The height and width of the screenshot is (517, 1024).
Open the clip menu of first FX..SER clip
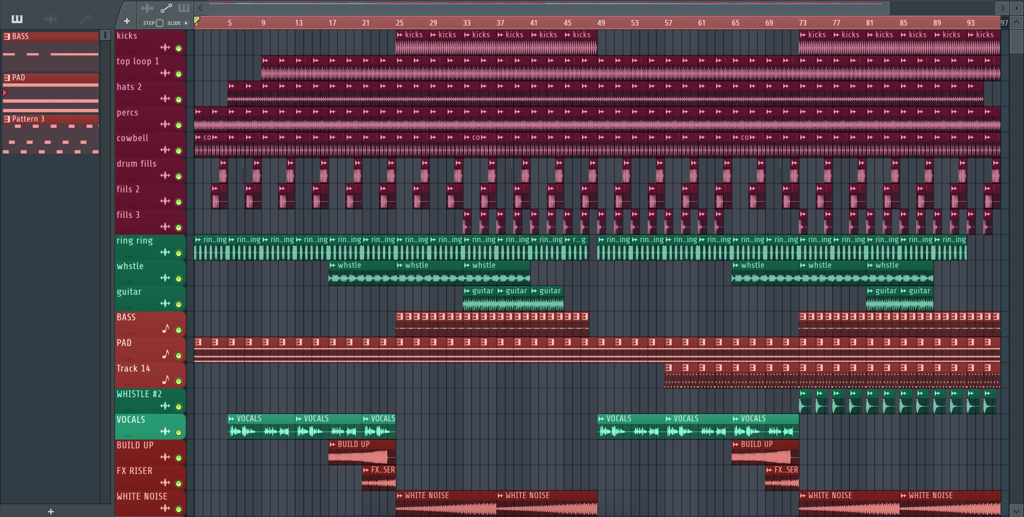(x=366, y=470)
